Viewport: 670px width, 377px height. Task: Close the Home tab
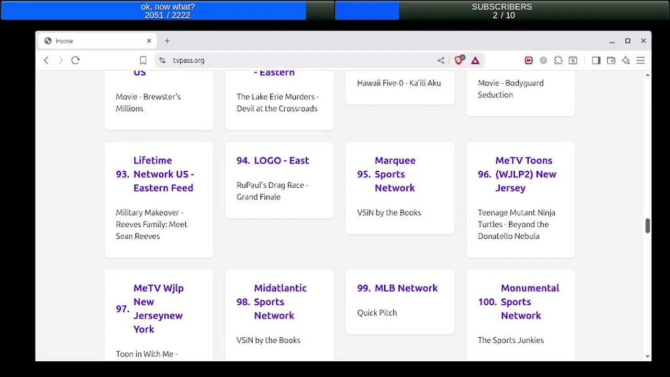click(x=149, y=41)
